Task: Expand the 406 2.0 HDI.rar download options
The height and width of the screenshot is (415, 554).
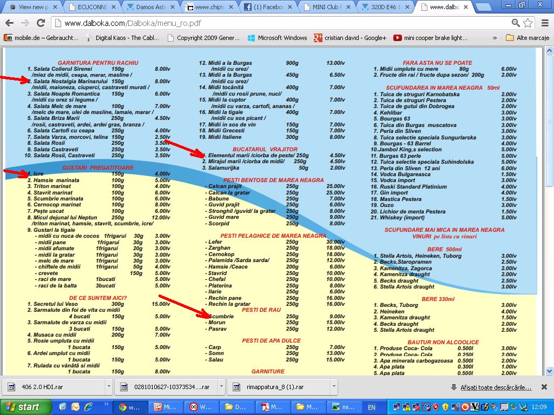Action: pyautogui.click(x=109, y=387)
